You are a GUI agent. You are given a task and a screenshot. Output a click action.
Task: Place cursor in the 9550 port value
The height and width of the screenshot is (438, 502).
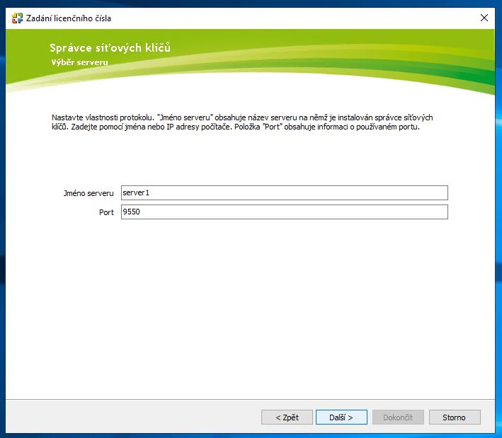coord(131,212)
